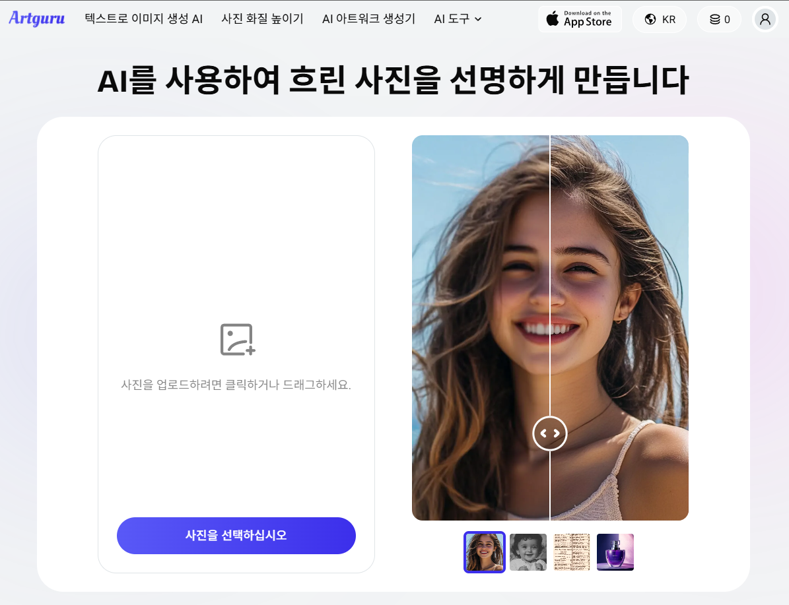This screenshot has height=605, width=789.
Task: Click the photo upload drop area text
Action: pyautogui.click(x=236, y=385)
